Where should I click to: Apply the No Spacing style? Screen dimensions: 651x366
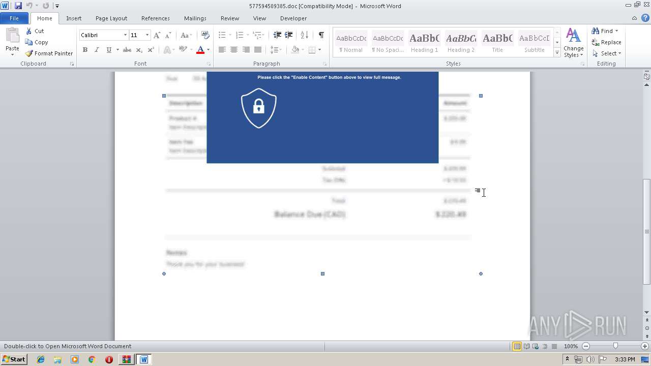click(x=388, y=43)
